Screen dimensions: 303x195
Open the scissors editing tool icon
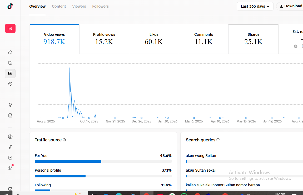point(10,168)
